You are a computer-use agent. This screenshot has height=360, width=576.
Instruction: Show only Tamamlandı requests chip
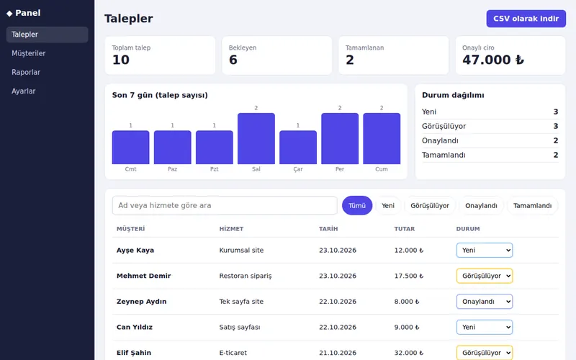532,206
